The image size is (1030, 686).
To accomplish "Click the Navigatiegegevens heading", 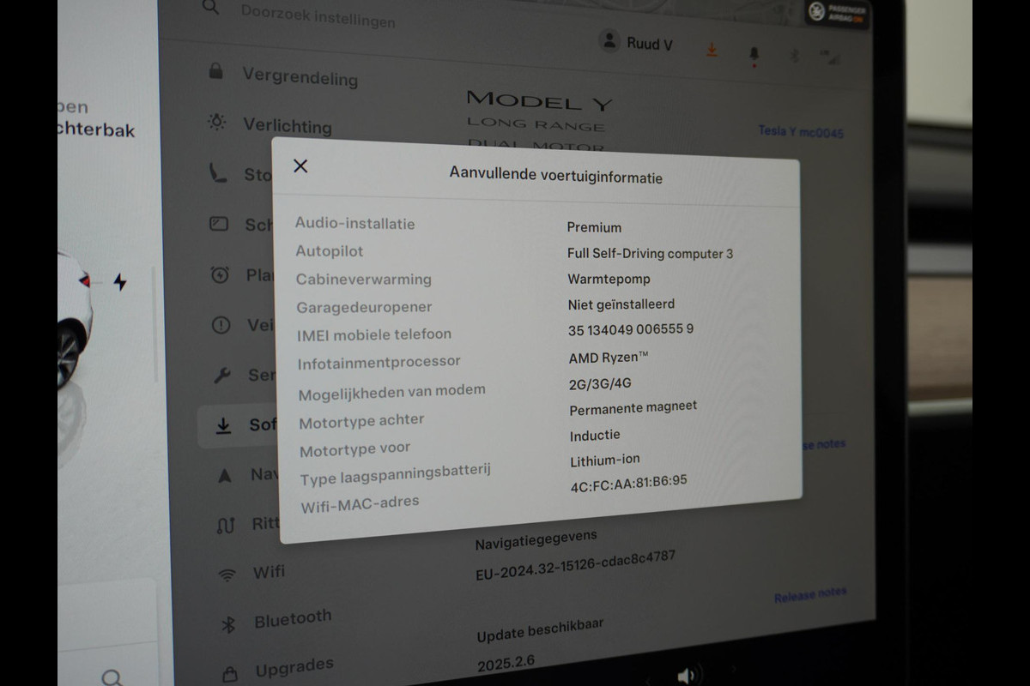I will pos(536,540).
